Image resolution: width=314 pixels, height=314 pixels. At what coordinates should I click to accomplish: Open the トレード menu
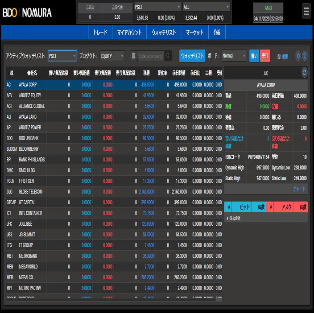(x=100, y=32)
